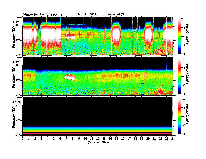The width and height of the screenshot is (206, 159).
Task: Click hour label 0 on Universal Time axis
Action: pyautogui.click(x=23, y=139)
